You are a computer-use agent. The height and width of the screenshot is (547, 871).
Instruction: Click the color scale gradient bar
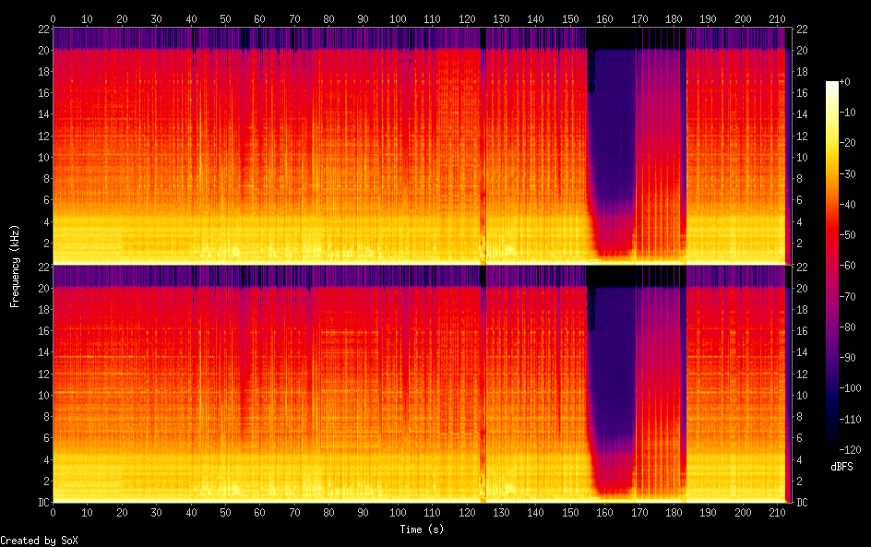pyautogui.click(x=832, y=268)
